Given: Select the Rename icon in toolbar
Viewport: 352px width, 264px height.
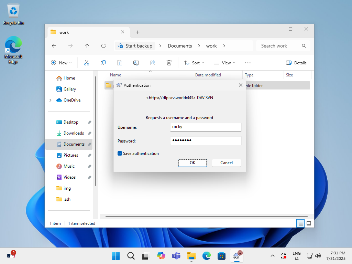Looking at the screenshot, I should pyautogui.click(x=136, y=63).
